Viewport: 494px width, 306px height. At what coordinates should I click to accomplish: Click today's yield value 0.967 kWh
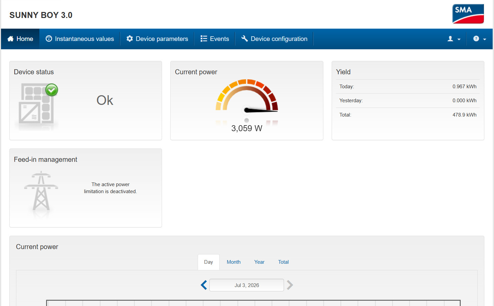click(x=464, y=87)
